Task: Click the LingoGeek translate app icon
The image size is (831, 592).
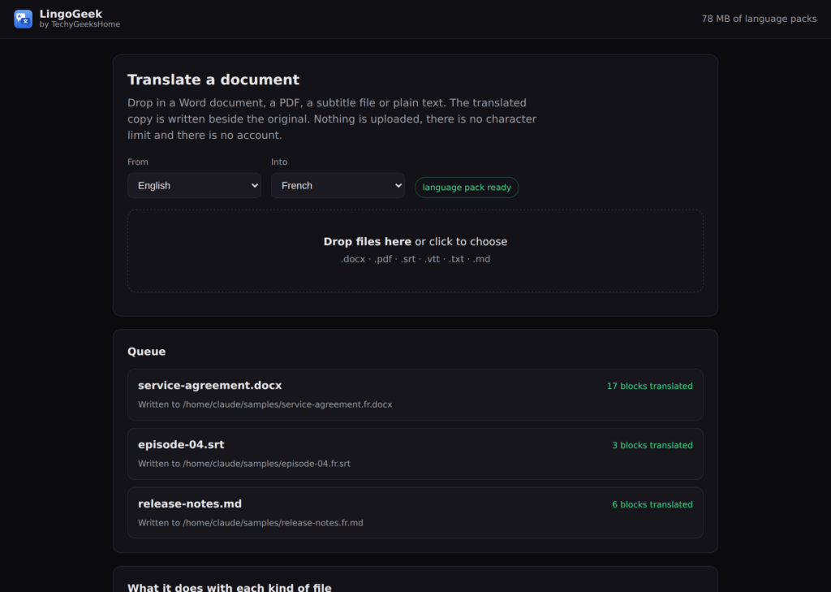Action: 23,19
